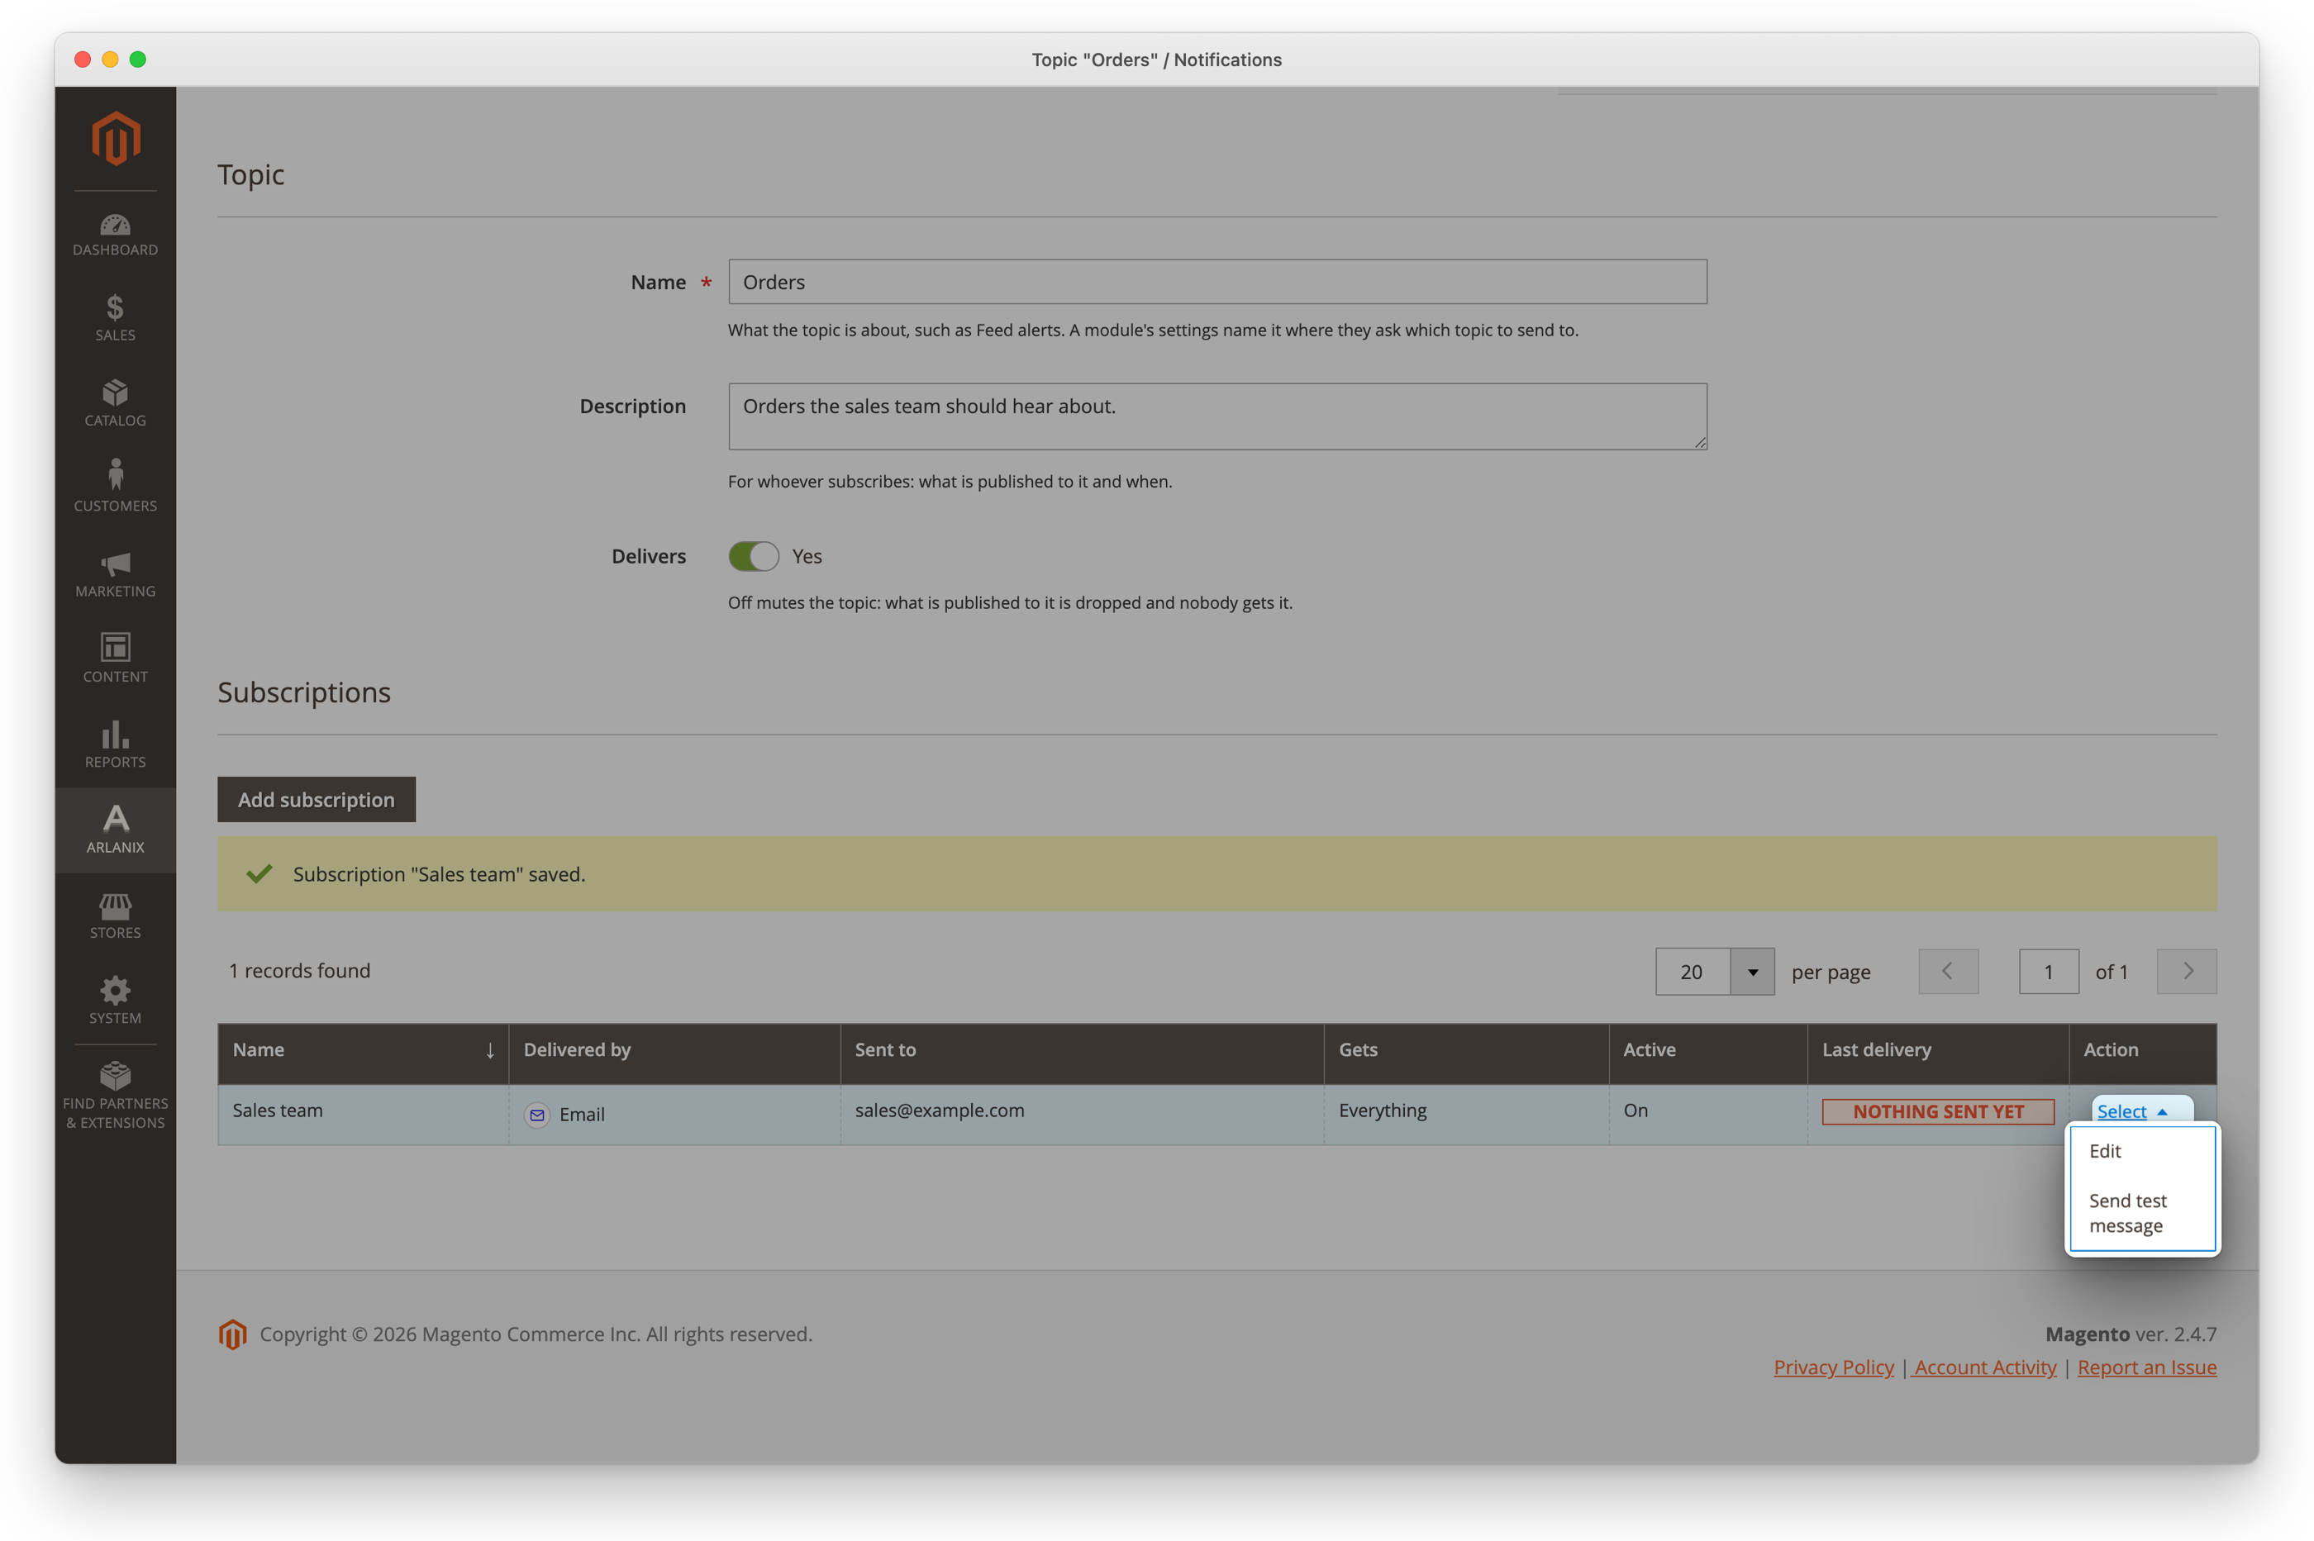Viewport: 2314px width, 1541px height.
Task: Open the Content menu
Action: (115, 659)
